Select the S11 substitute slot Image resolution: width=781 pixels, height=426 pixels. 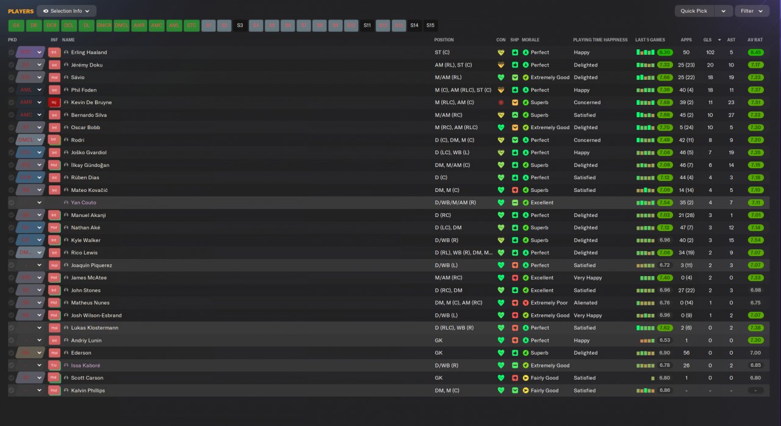click(367, 26)
